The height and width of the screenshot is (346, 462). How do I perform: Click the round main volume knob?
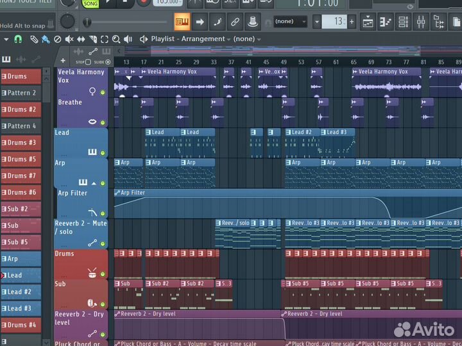[67, 22]
